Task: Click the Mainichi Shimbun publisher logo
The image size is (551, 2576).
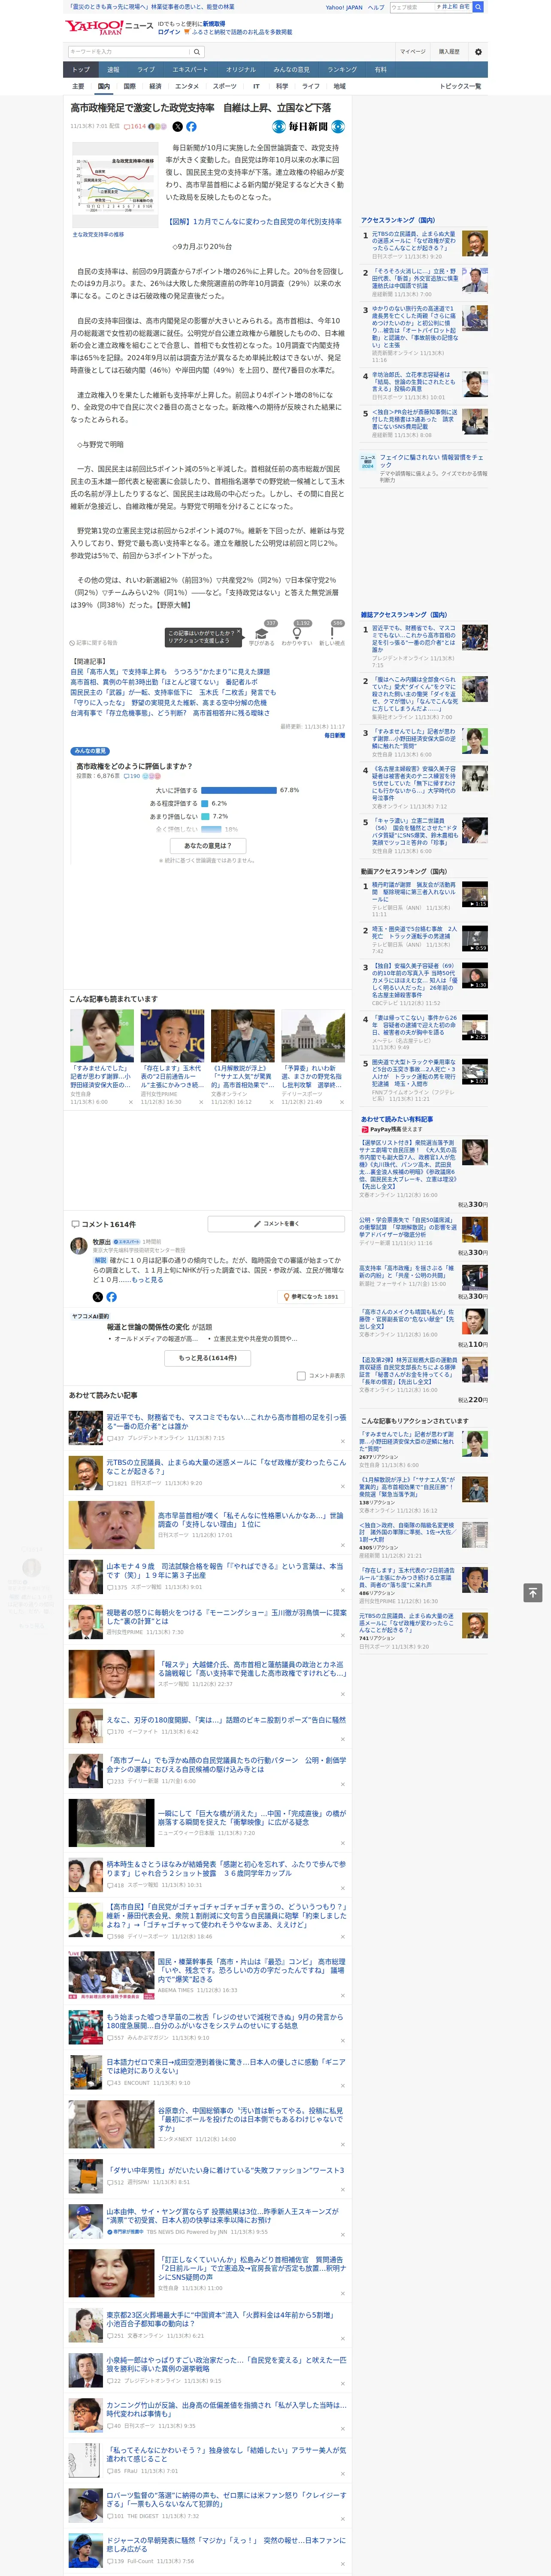Action: [309, 127]
